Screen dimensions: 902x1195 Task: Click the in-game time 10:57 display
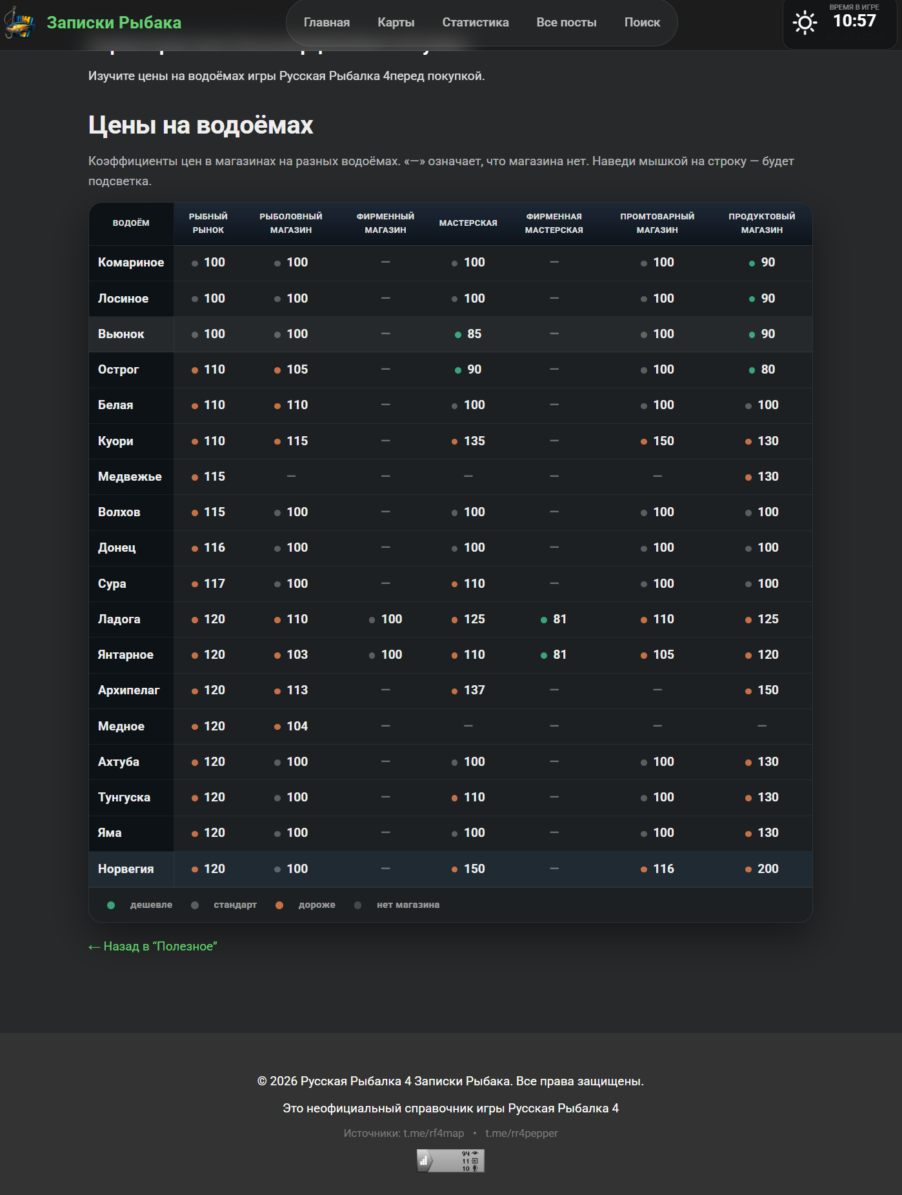click(x=854, y=21)
